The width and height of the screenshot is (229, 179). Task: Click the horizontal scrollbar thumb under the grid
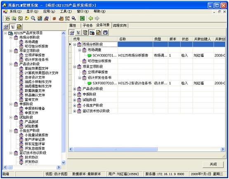116,149
